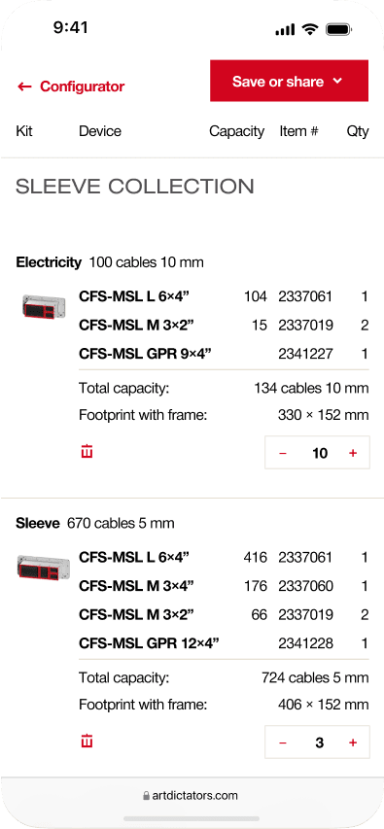Delete the Electricity kit with trash icon

click(x=87, y=452)
